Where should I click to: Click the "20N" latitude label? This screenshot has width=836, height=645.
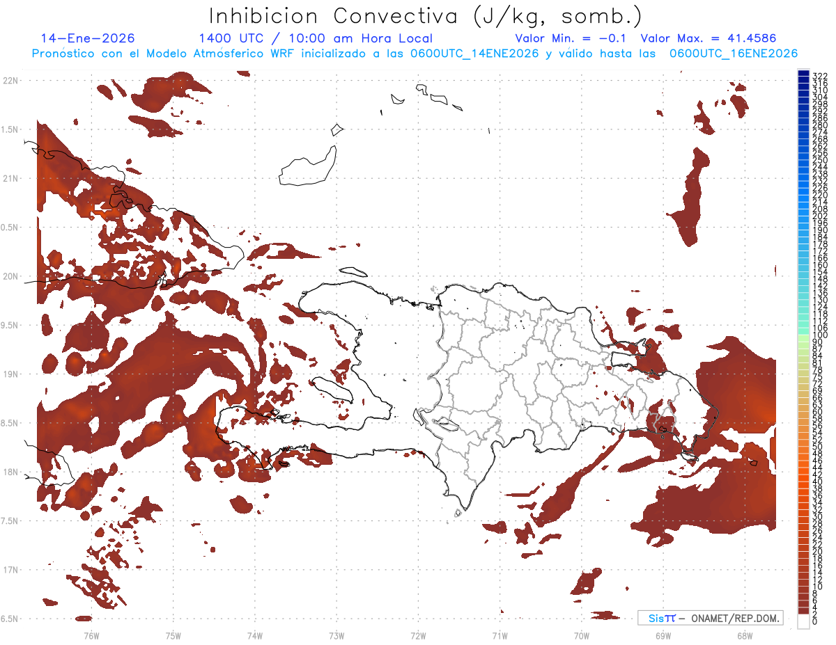10,276
